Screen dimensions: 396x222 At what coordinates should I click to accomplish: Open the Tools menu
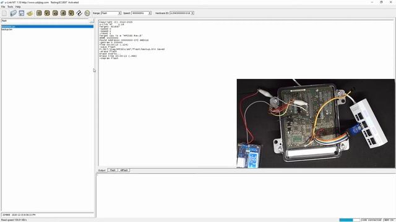[x=10, y=7]
